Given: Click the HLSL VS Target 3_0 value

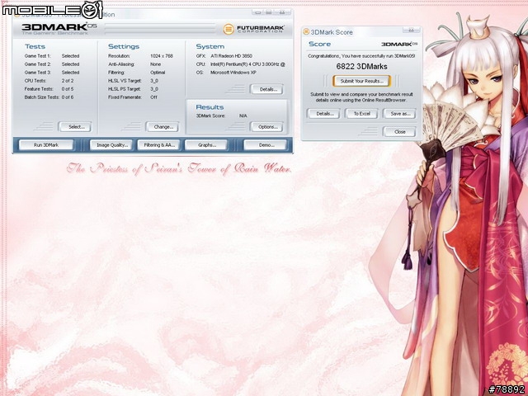Looking at the screenshot, I should point(154,81).
